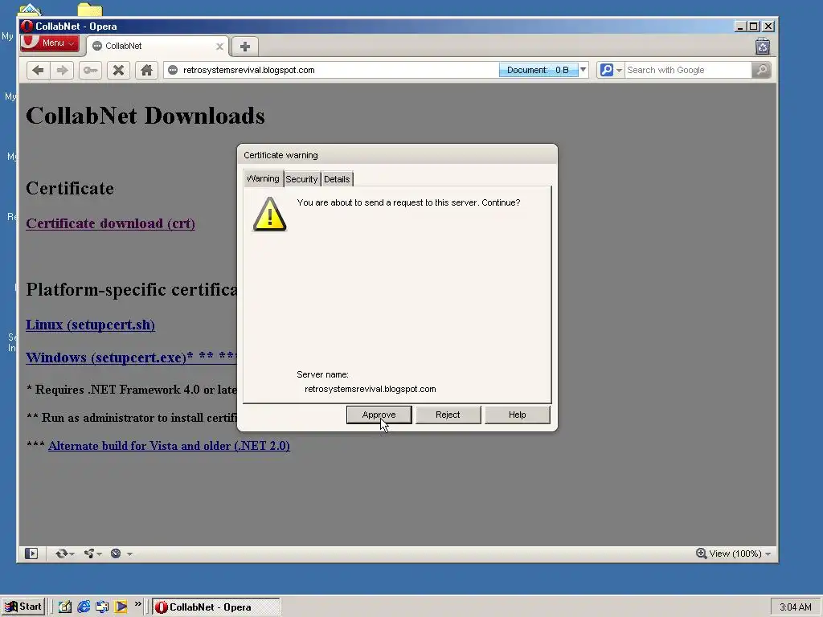
Task: Select the CollabNet - Opera taskbar button
Action: click(215, 607)
